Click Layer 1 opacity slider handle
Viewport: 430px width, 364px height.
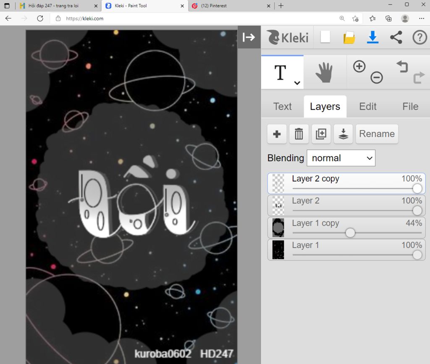417,255
